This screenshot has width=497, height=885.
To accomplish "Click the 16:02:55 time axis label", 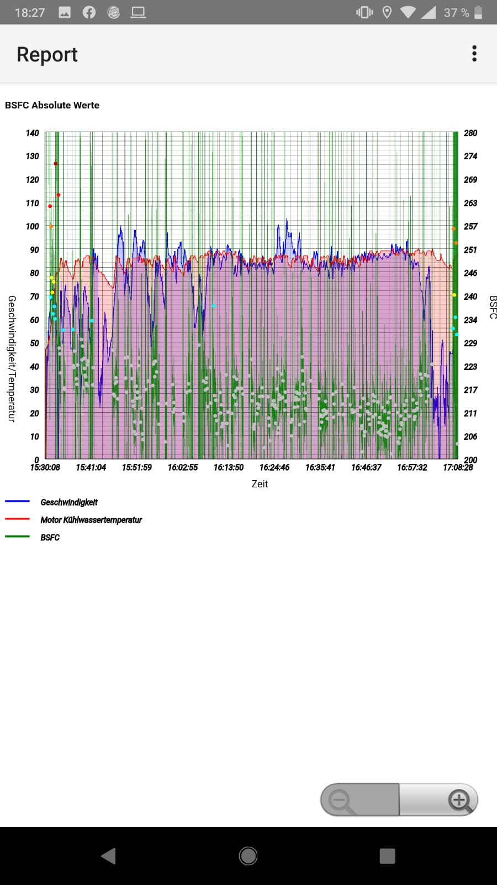I will coord(182,467).
